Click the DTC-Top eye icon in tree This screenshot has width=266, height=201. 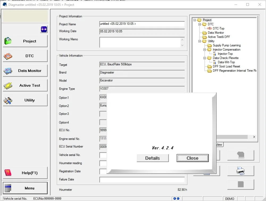point(210,29)
